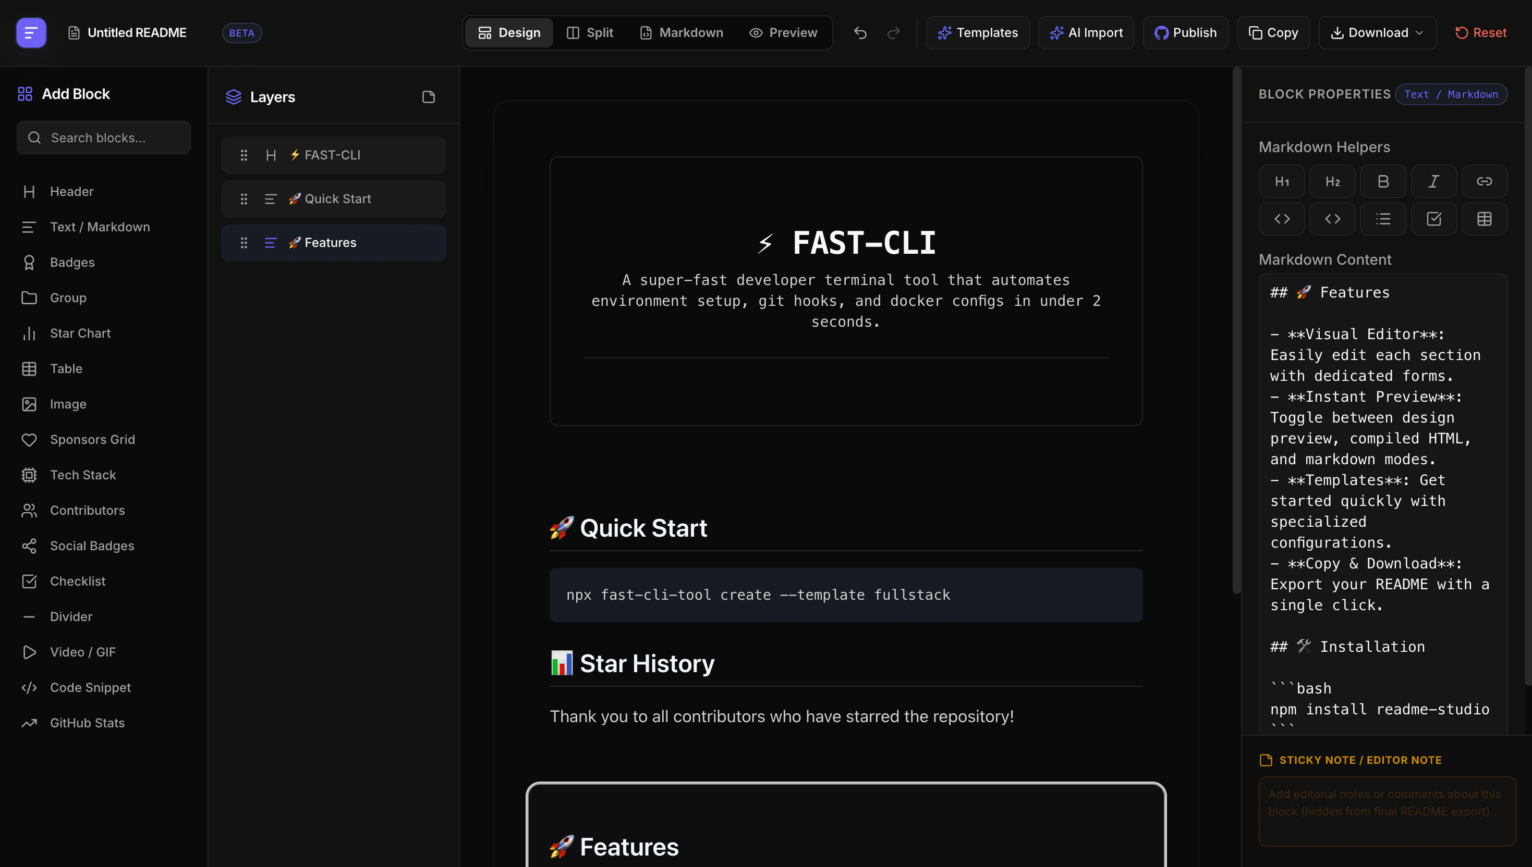Copy the README markdown
Viewport: 1532px width, 867px height.
click(x=1273, y=33)
